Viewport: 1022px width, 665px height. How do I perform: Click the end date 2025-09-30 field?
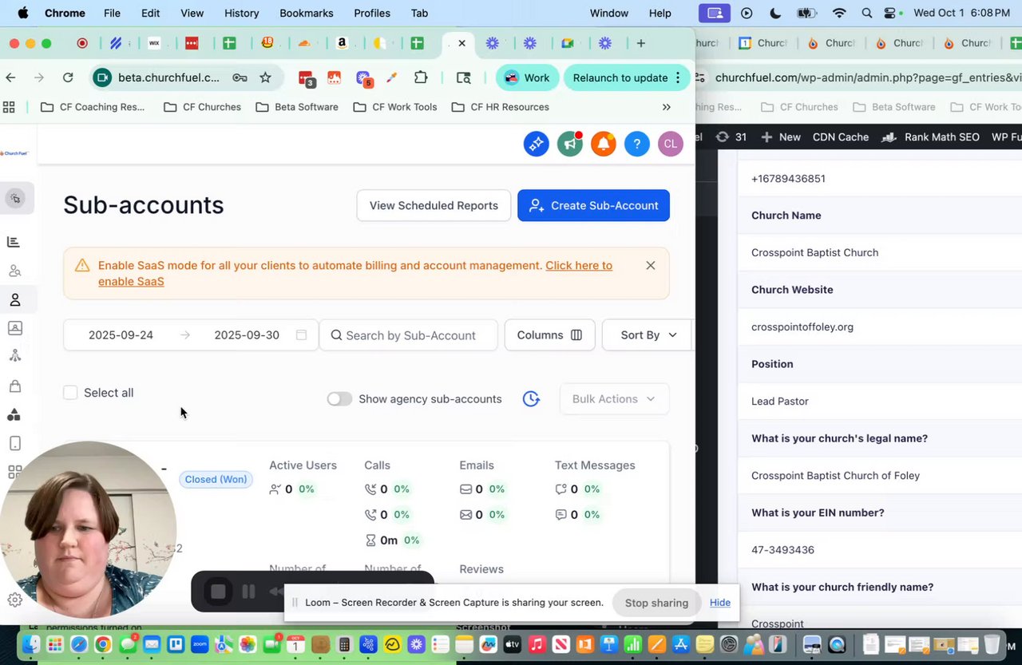[x=247, y=335]
